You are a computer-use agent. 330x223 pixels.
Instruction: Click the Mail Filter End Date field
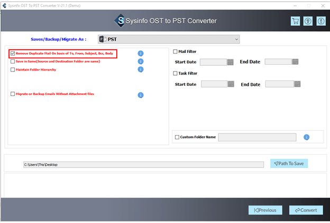pyautogui.click(x=278, y=62)
